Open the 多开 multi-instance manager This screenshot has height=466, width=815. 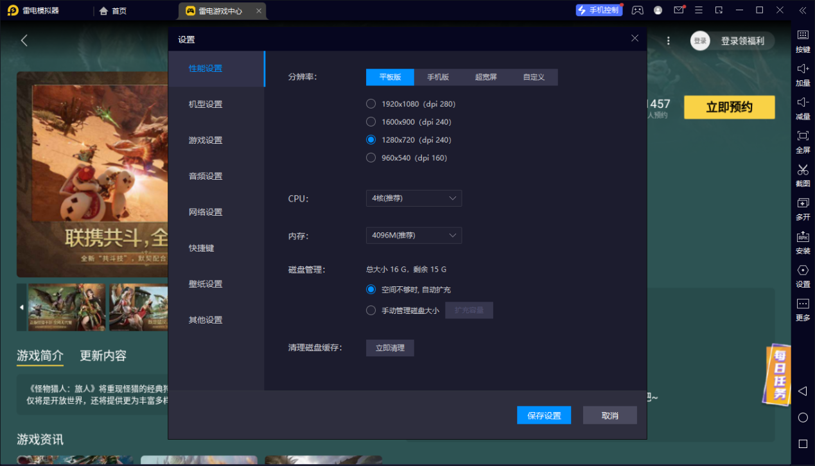coord(803,202)
